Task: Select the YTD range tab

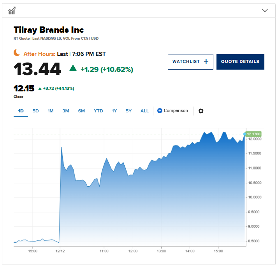Action: pos(99,111)
